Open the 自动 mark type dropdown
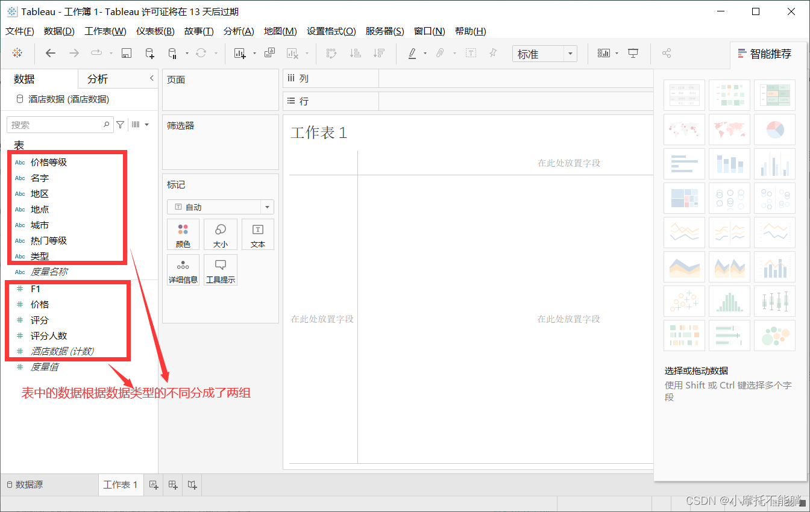Screen dimensions: 810x512 pos(221,207)
